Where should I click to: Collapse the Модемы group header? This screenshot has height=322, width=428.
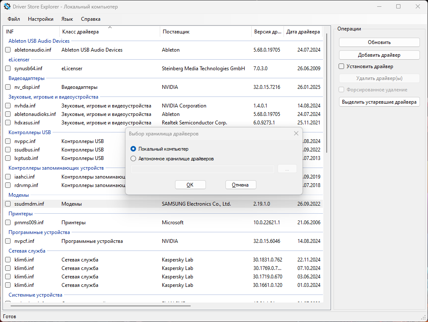pyautogui.click(x=19, y=195)
